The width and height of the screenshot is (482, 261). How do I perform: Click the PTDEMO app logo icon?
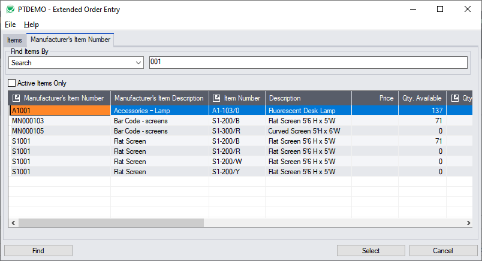click(x=10, y=9)
